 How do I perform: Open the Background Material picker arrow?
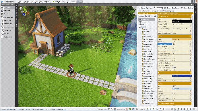pyautogui.click(x=191, y=33)
